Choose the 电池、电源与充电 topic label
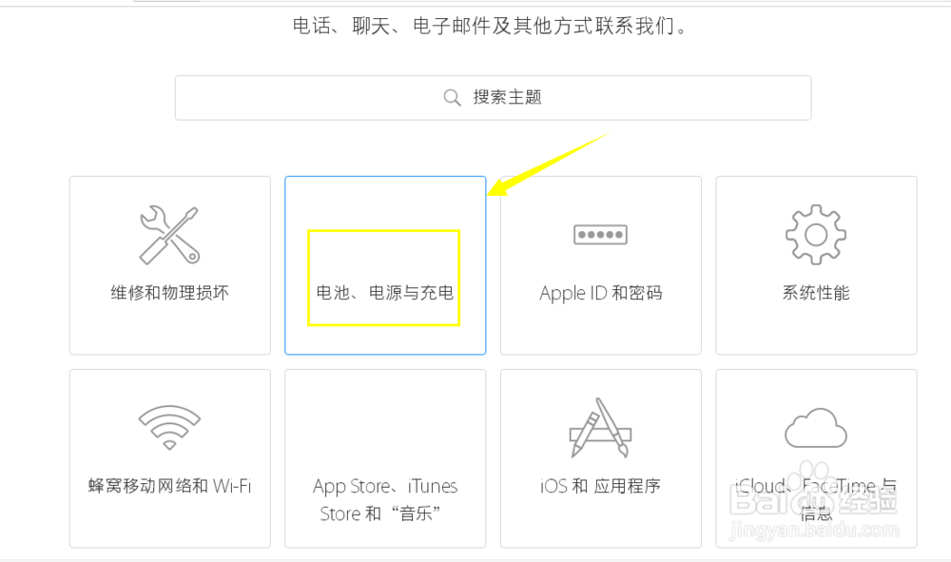The image size is (951, 562). pos(385,294)
